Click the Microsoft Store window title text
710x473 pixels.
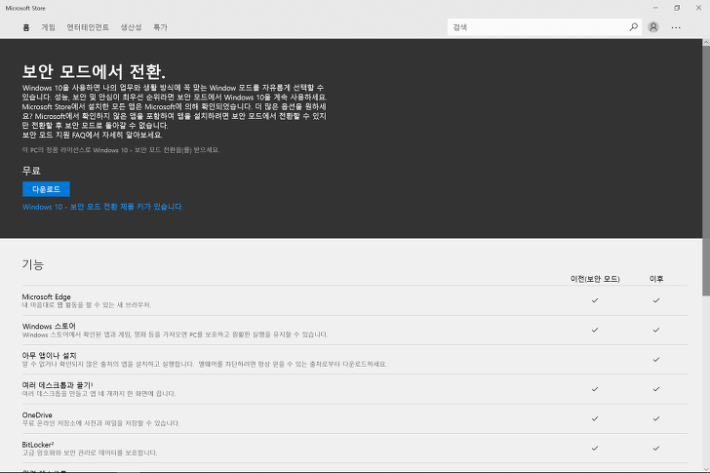pos(25,8)
